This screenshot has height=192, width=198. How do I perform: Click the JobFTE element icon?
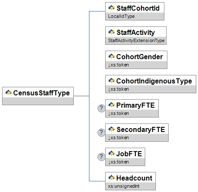click(112, 153)
